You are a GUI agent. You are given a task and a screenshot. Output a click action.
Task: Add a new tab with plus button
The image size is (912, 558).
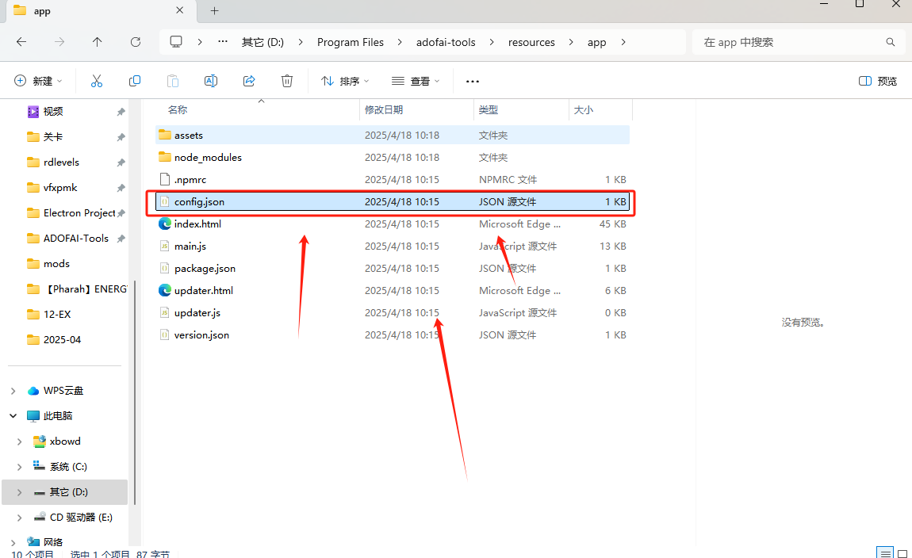(x=215, y=10)
